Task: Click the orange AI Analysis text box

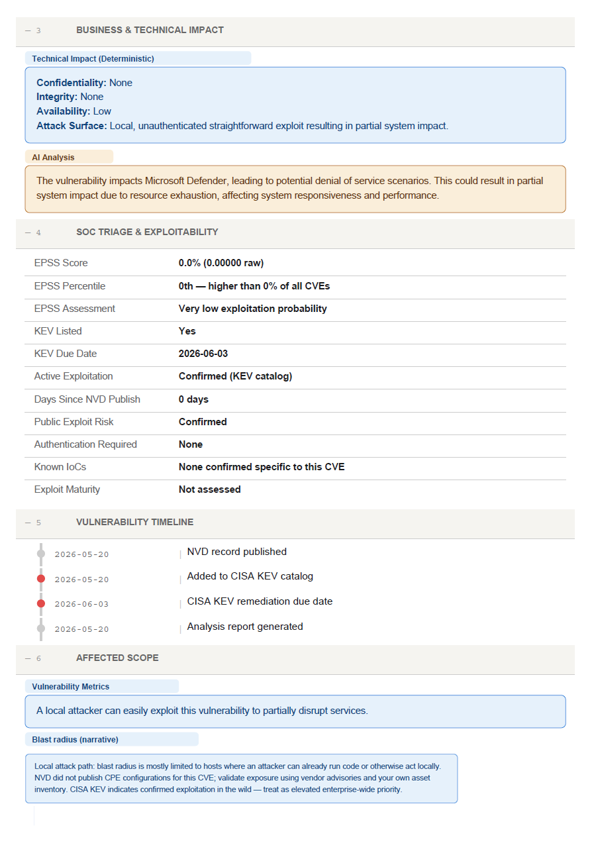Action: point(295,189)
